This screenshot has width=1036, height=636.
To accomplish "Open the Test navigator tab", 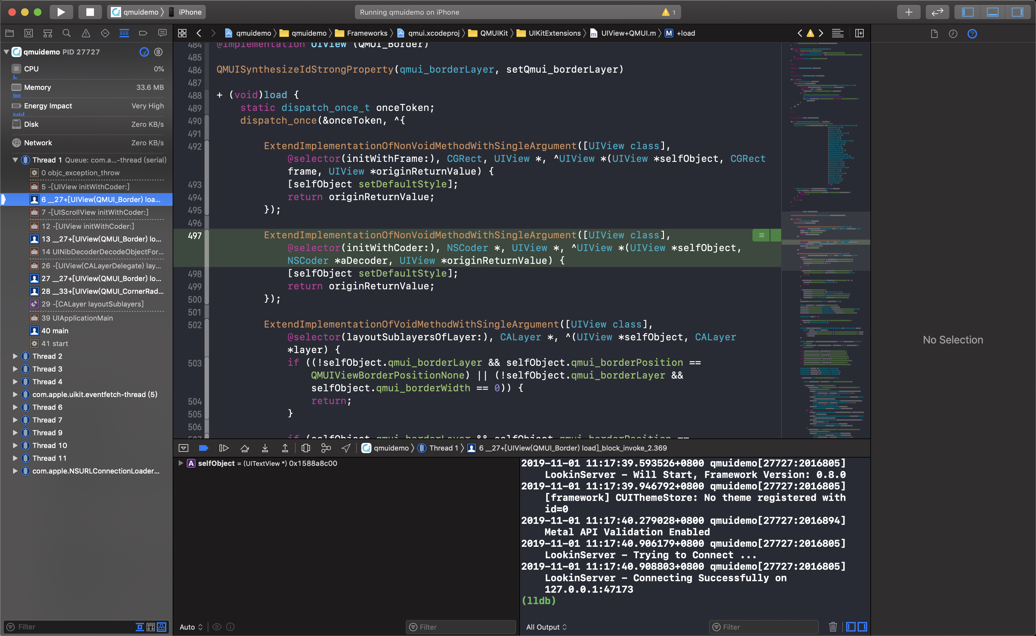I will point(105,33).
